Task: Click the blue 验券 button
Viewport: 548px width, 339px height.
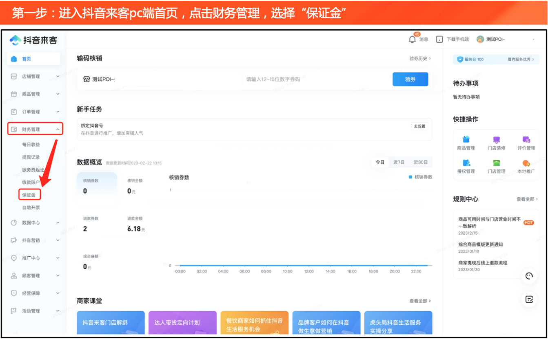Action: [410, 79]
